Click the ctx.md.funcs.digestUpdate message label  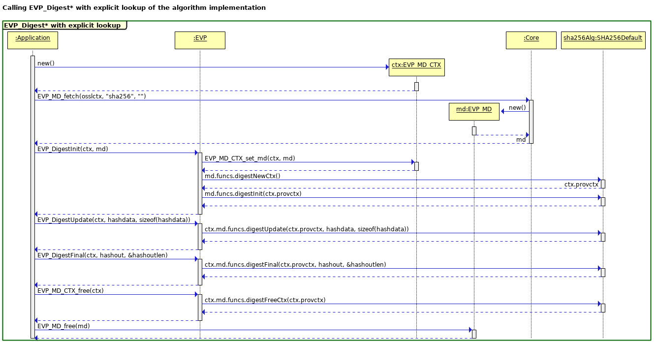click(306, 229)
